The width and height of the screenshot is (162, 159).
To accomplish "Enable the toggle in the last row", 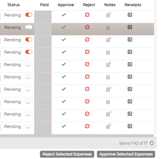I will (x=29, y=126).
